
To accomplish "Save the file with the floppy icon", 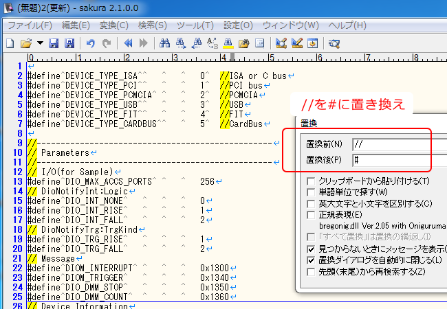I will [54, 43].
